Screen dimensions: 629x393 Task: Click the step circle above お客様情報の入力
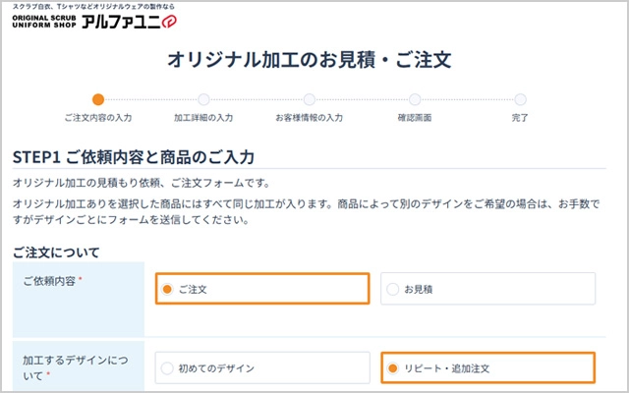309,98
